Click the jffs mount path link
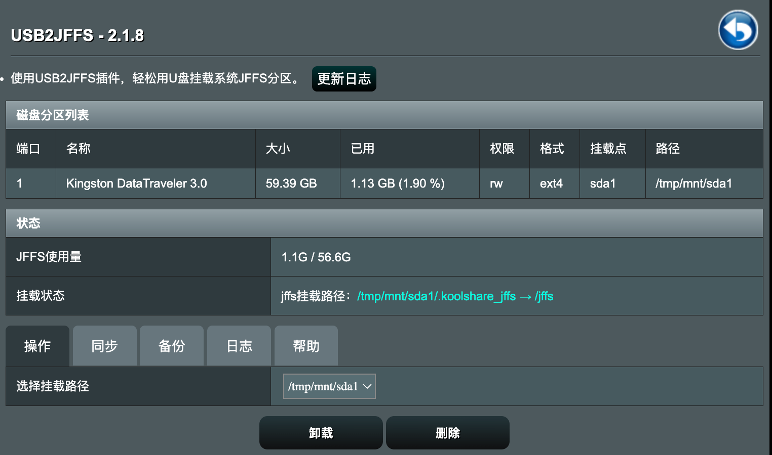Screen dimensions: 772x455 (455, 296)
